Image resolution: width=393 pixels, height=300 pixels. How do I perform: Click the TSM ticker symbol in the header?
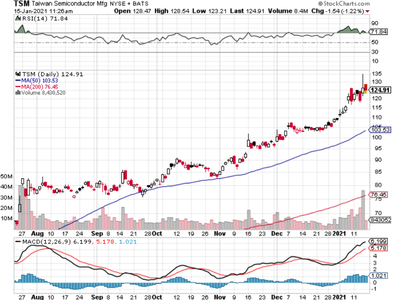coord(21,4)
